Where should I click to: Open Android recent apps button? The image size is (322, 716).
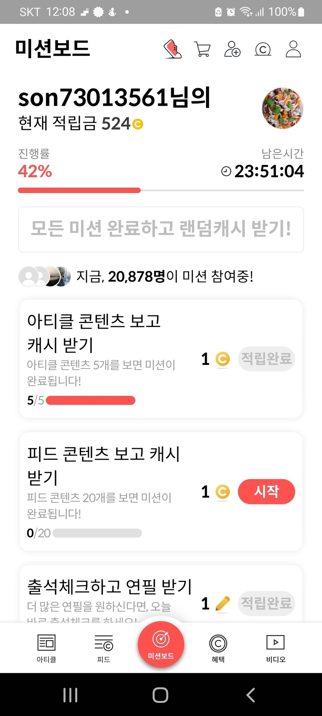[70, 695]
